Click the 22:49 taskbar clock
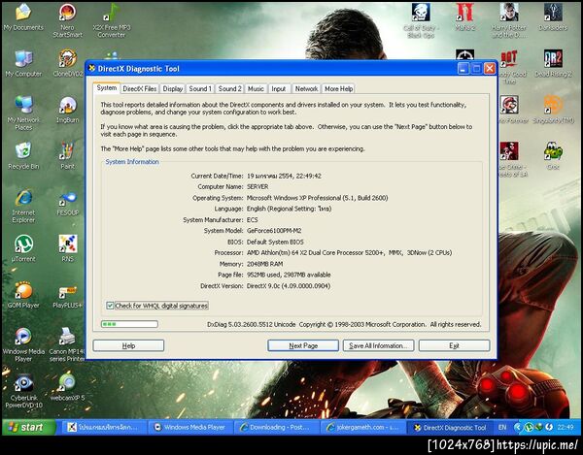 (x=565, y=427)
